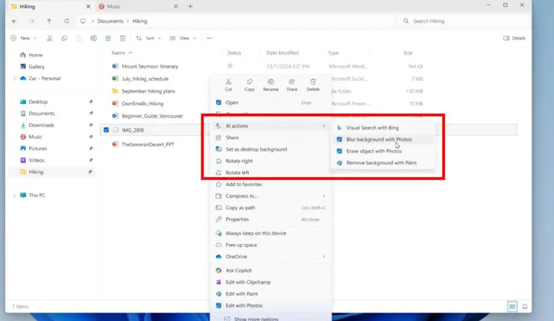Refresh the Hiking folder view

pyautogui.click(x=66, y=21)
